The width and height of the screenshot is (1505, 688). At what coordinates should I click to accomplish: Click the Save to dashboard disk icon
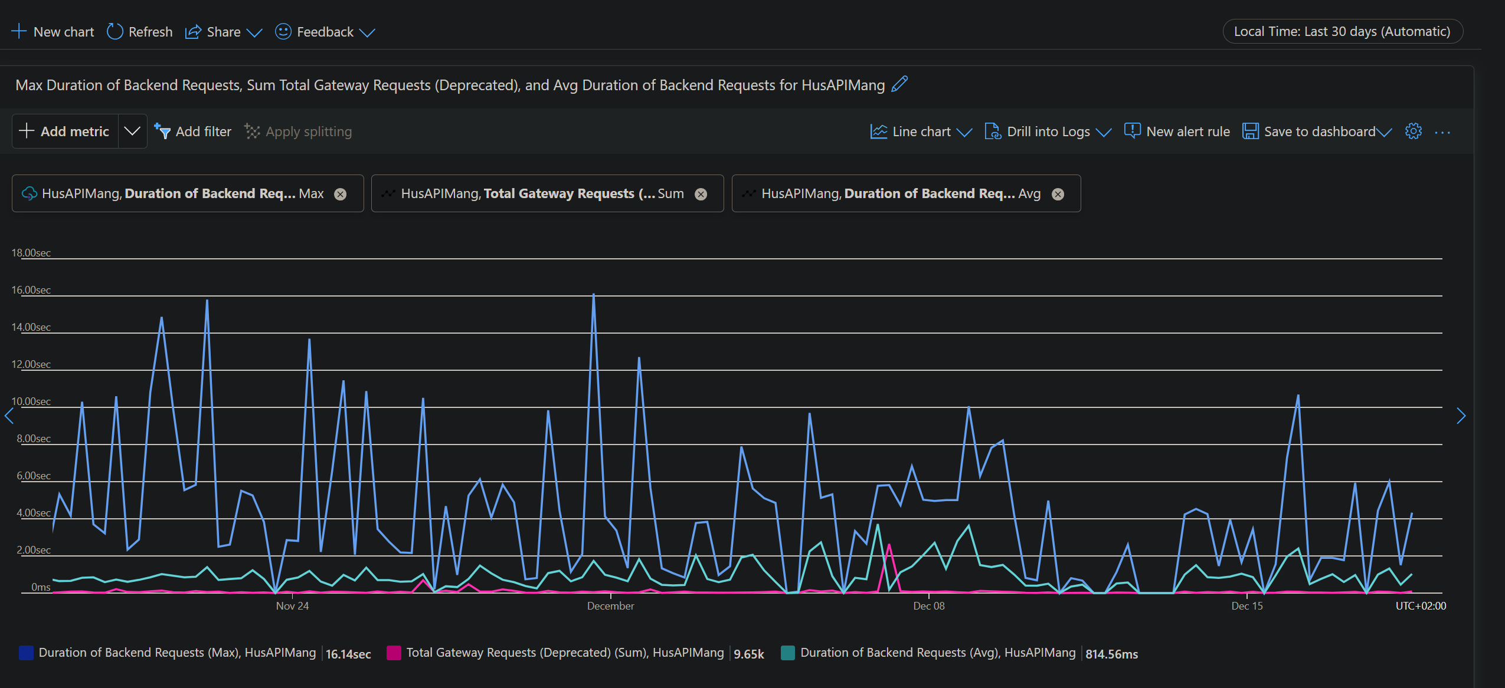point(1250,131)
